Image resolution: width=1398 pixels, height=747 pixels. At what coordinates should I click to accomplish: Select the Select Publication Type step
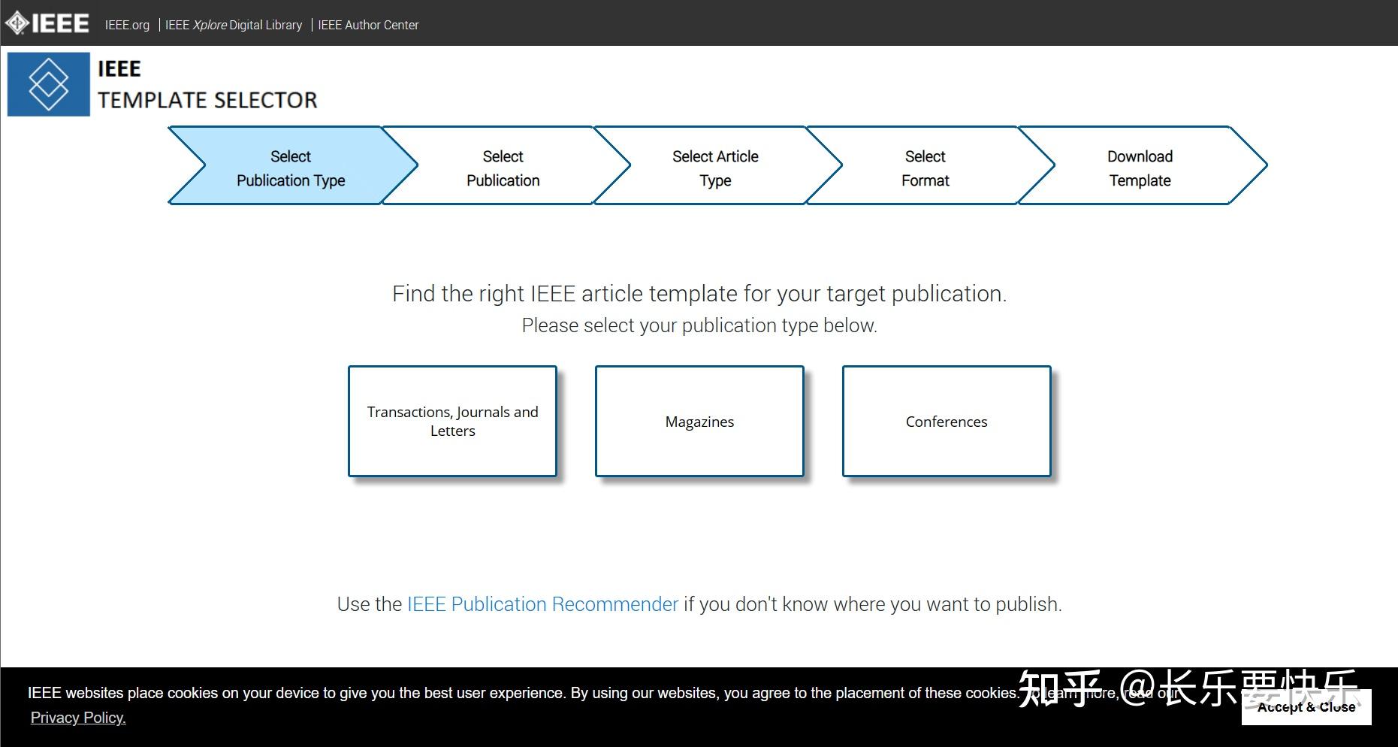291,165
